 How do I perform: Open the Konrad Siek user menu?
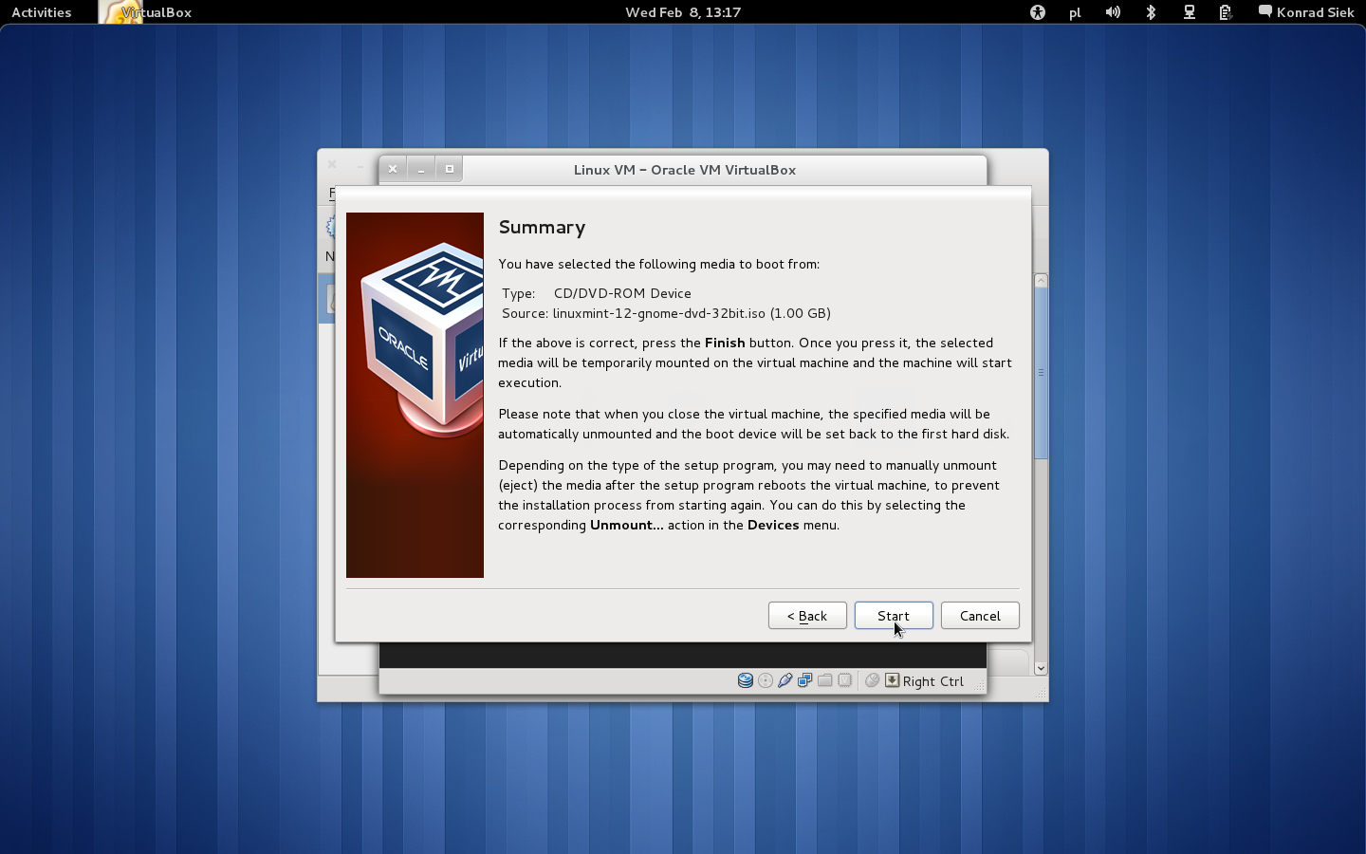(x=1306, y=12)
